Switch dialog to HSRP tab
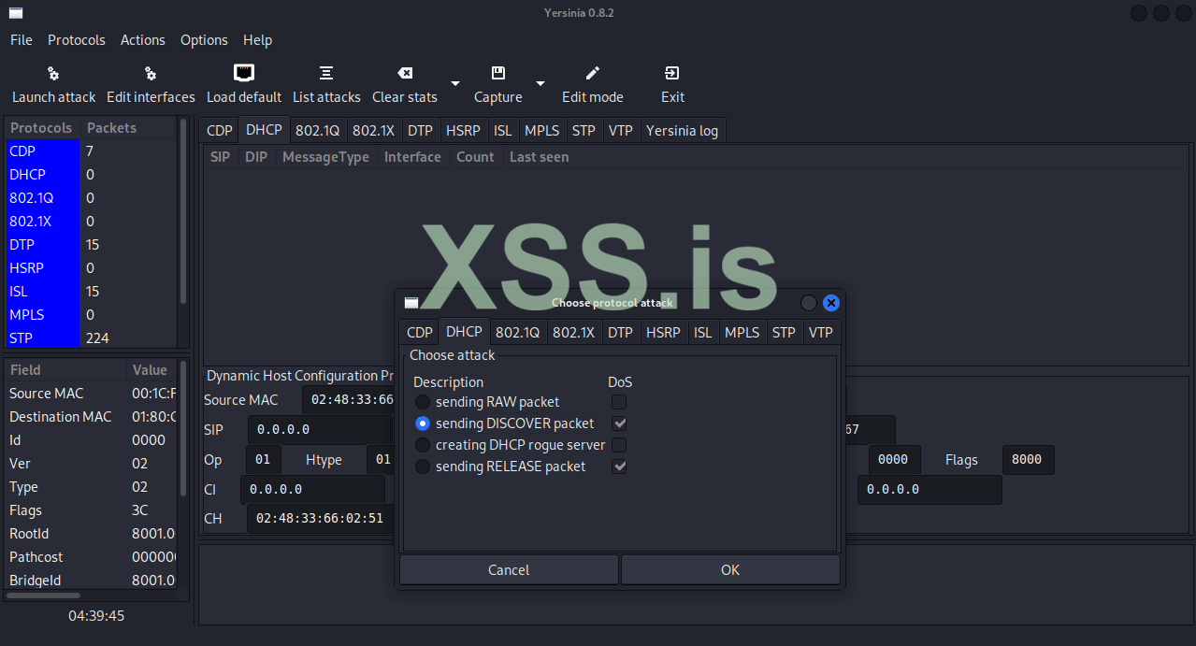Image resolution: width=1196 pixels, height=646 pixels. click(663, 332)
